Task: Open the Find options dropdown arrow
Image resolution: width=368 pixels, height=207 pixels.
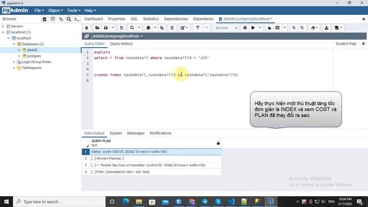Action: point(139,28)
